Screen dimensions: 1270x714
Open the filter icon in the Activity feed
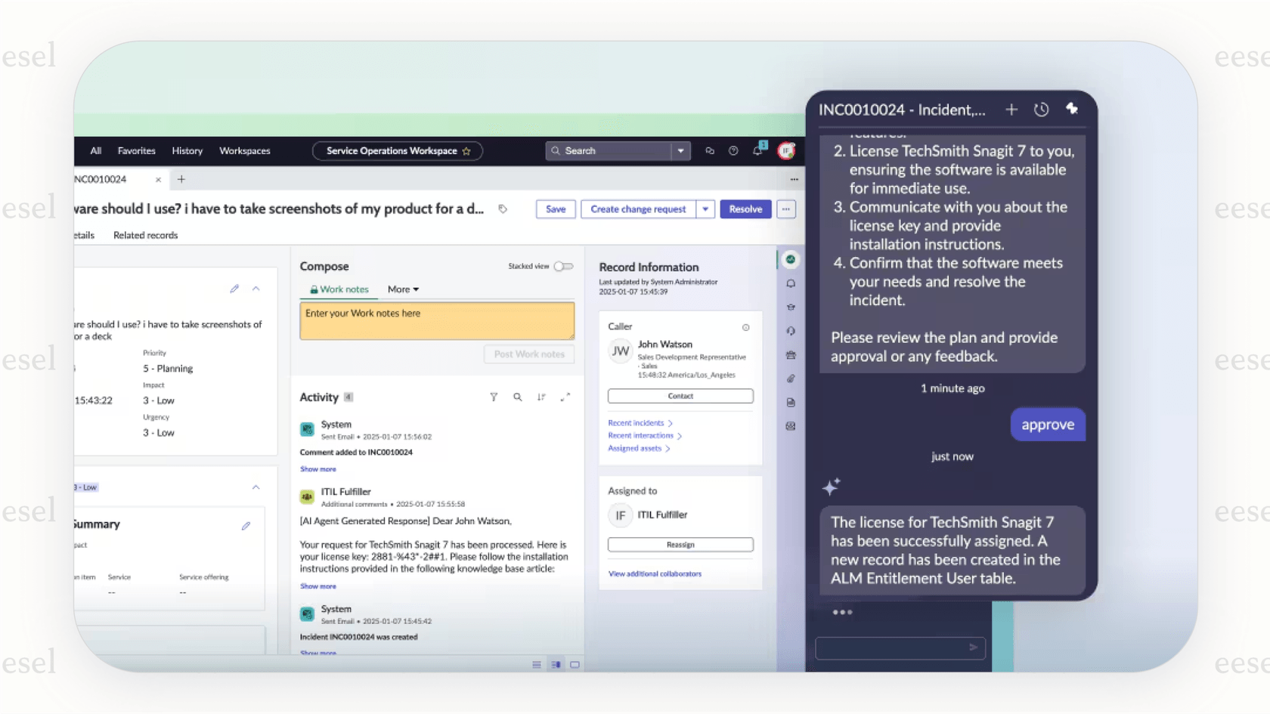494,397
